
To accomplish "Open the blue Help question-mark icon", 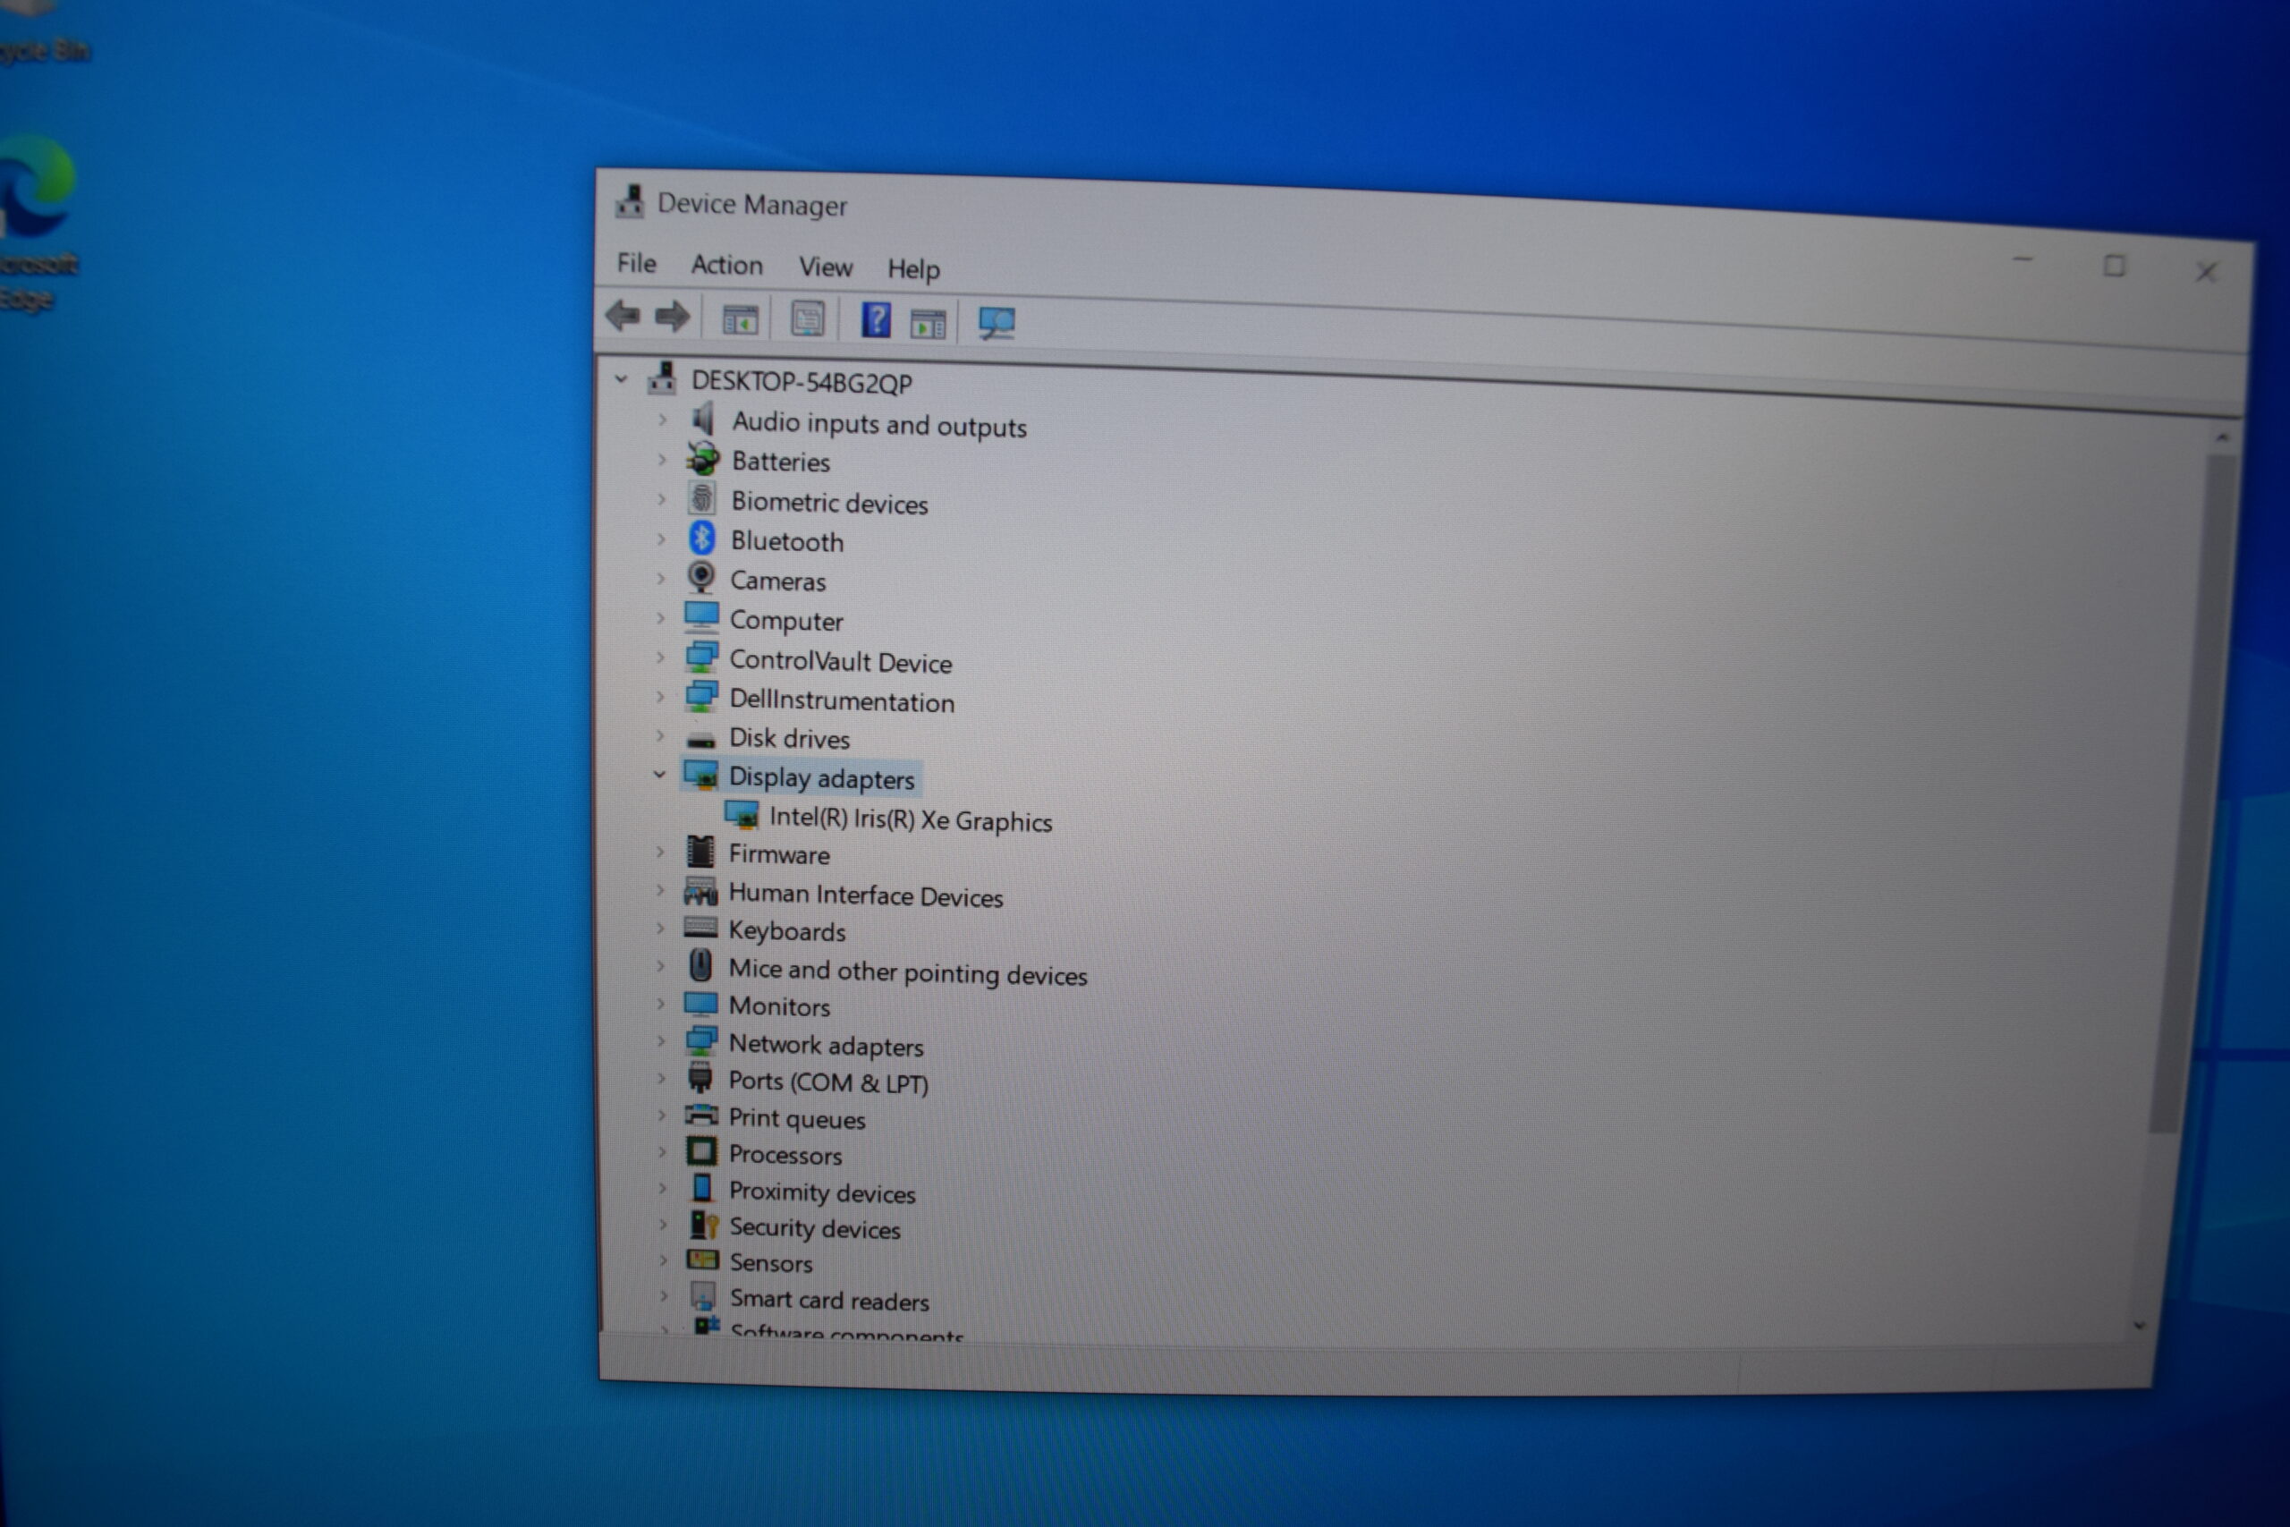I will (x=876, y=320).
